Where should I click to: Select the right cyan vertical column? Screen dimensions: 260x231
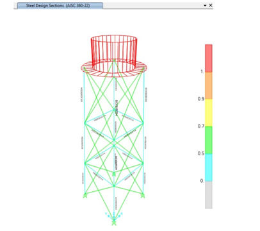pos(143,133)
